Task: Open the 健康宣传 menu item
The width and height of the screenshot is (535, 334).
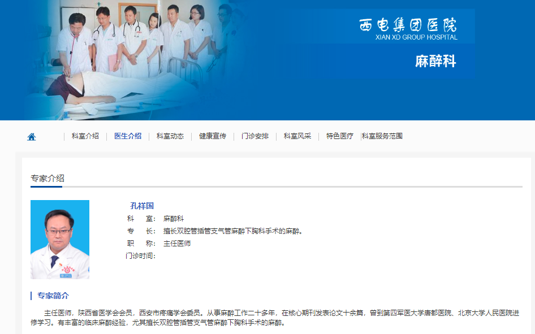Action: (x=213, y=136)
